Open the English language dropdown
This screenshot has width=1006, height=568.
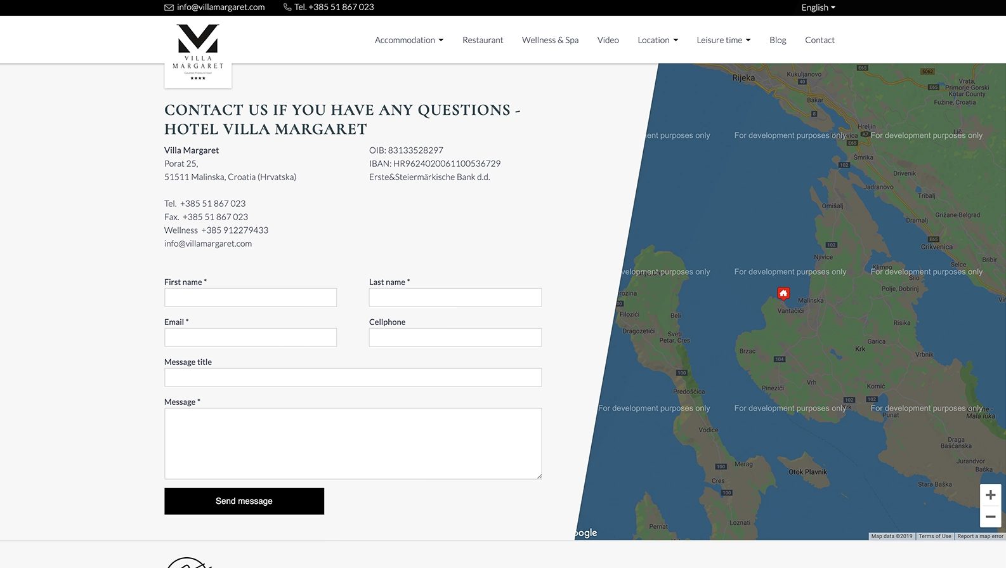pyautogui.click(x=818, y=8)
